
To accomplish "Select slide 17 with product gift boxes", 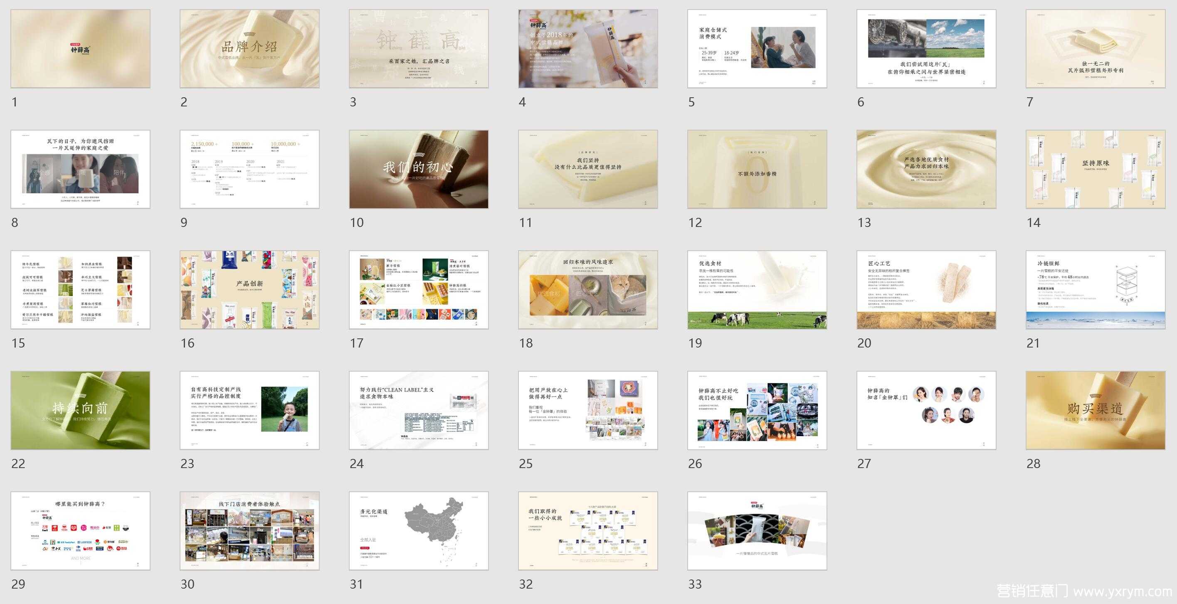I will click(419, 290).
